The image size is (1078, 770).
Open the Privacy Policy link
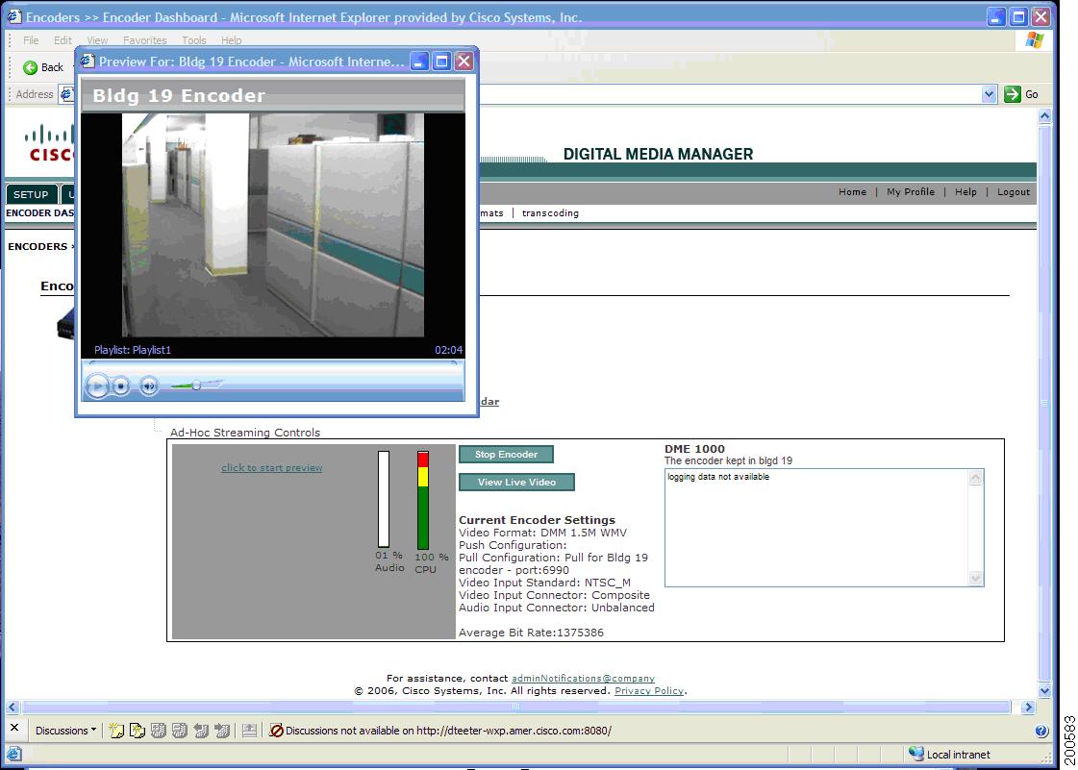pos(650,690)
